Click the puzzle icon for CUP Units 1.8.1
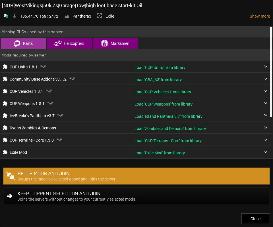Screen dimensions: 273x227 (x=5, y=67)
